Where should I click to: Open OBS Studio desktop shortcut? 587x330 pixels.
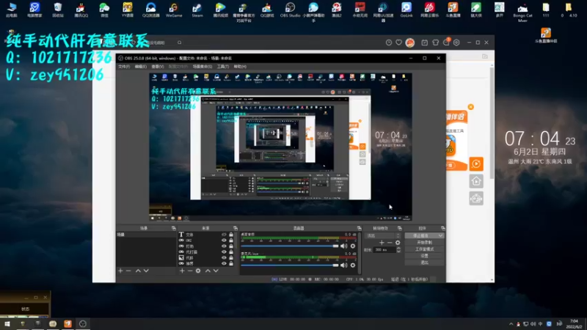(290, 10)
